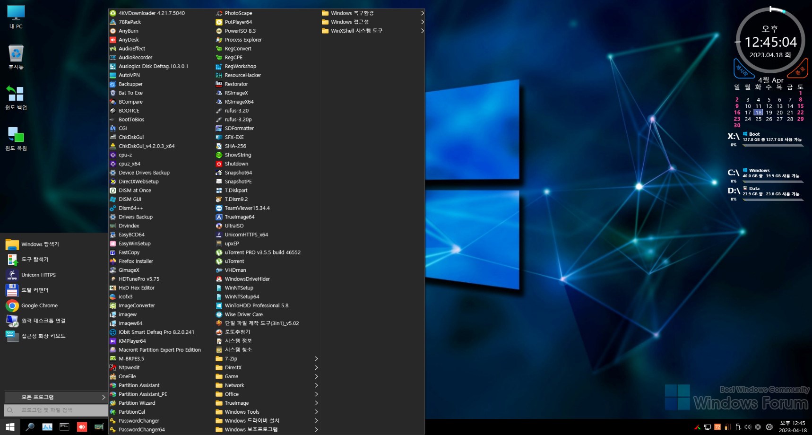This screenshot has height=435, width=812.
Task: Click the volume icon in system tray
Action: click(x=748, y=427)
